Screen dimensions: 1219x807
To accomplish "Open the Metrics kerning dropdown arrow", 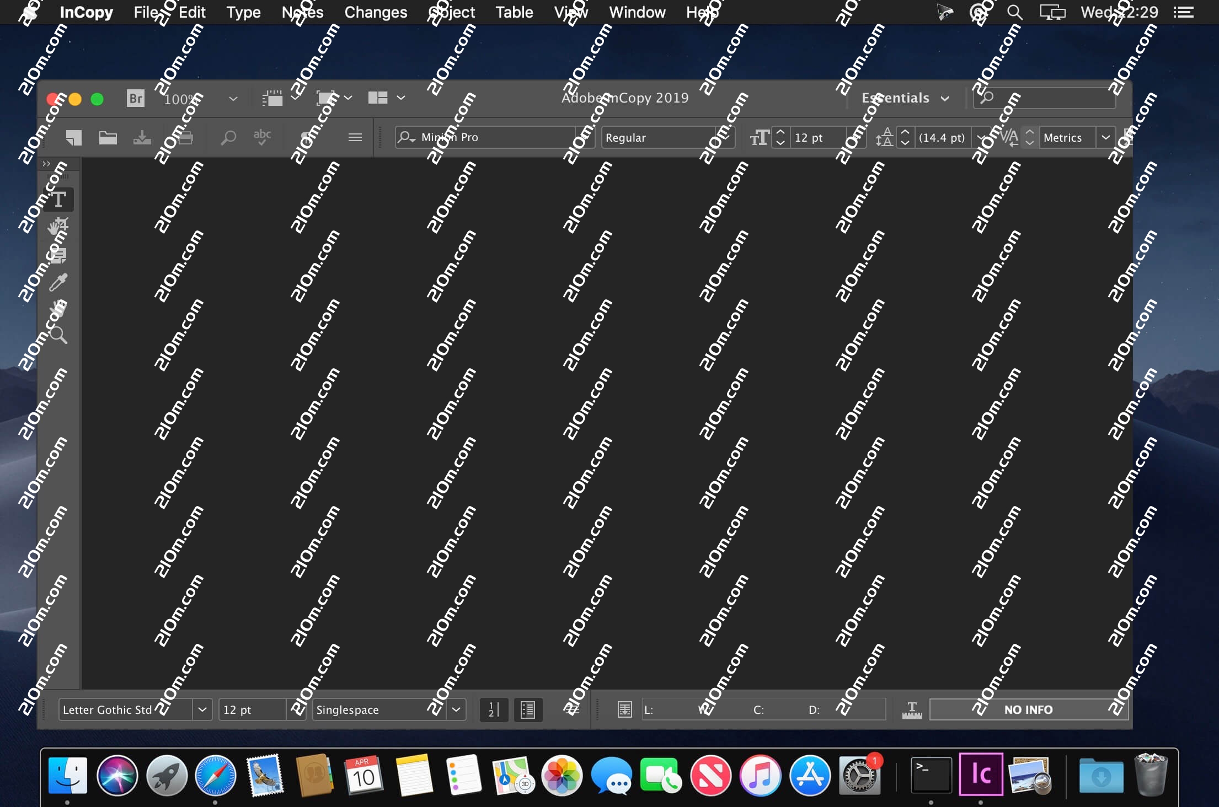I will (1105, 137).
